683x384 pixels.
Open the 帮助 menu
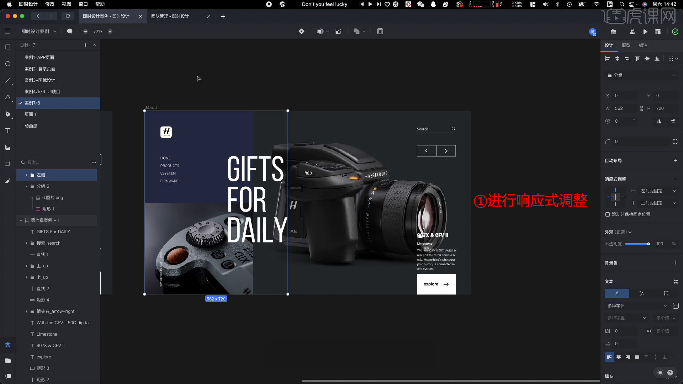click(100, 4)
